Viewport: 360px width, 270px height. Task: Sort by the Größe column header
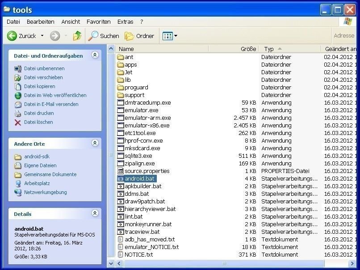click(234, 49)
